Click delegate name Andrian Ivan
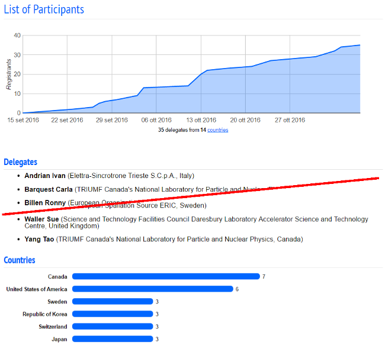 click(45, 176)
